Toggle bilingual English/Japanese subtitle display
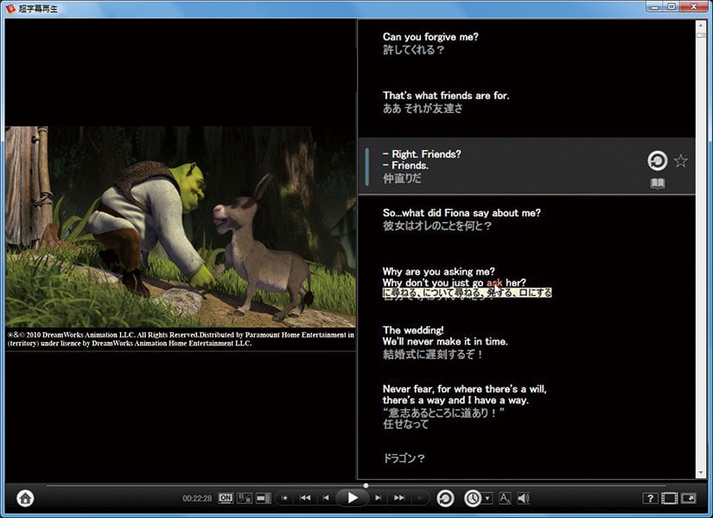713x518 pixels. 245,498
